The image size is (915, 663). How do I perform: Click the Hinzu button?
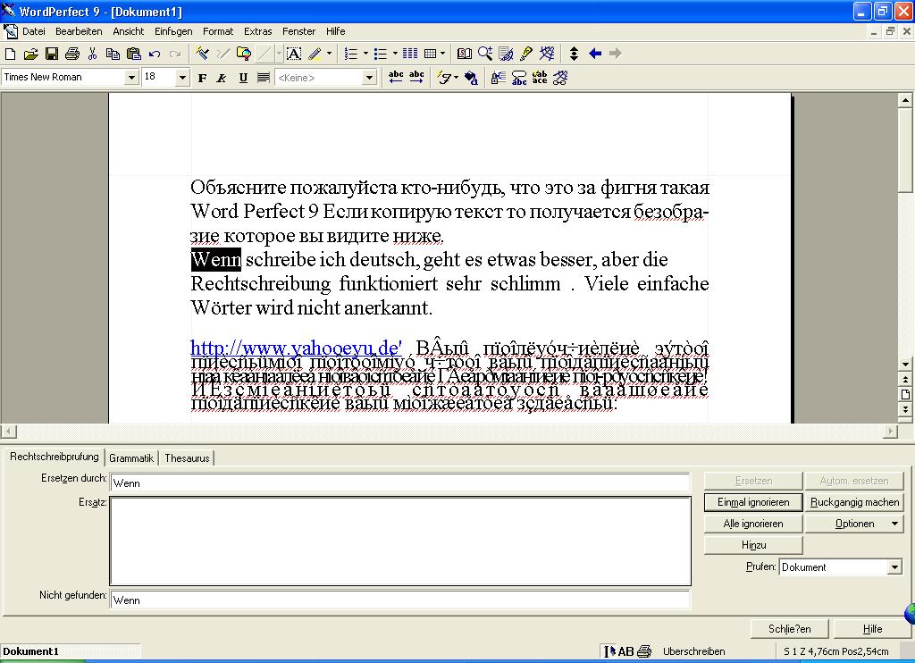753,545
